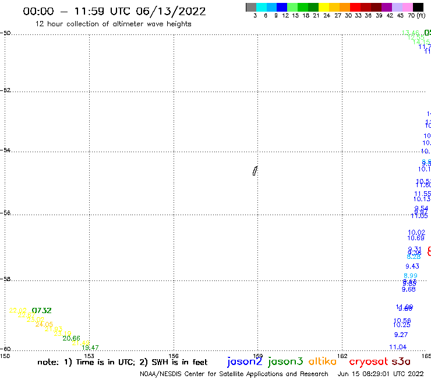This screenshot has height=379, width=431.
Task: Click the small island outline on the map
Action: click(x=255, y=171)
